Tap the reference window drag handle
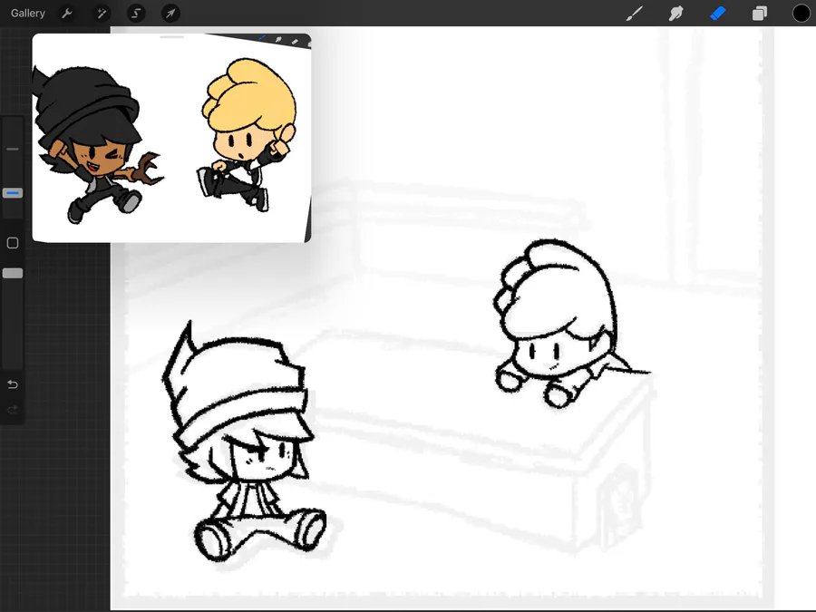Viewport: 816px width, 612px height. pyautogui.click(x=171, y=37)
